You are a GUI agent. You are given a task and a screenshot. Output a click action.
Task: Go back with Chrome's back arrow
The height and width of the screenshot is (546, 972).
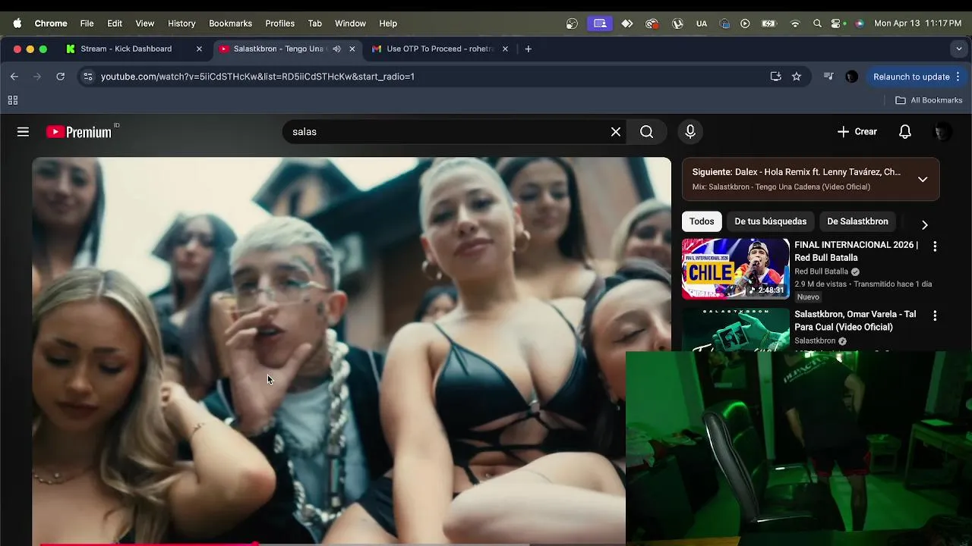click(x=14, y=77)
